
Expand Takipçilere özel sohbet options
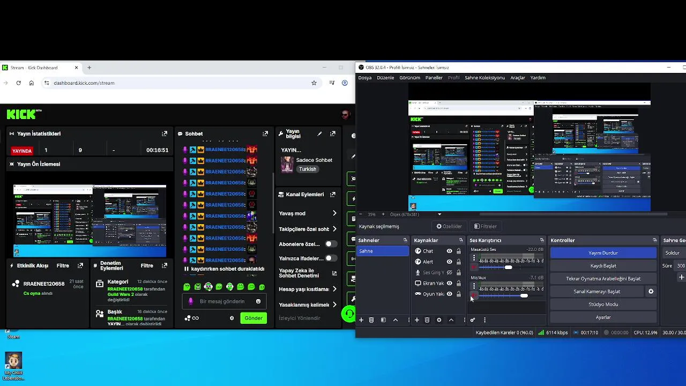(334, 229)
